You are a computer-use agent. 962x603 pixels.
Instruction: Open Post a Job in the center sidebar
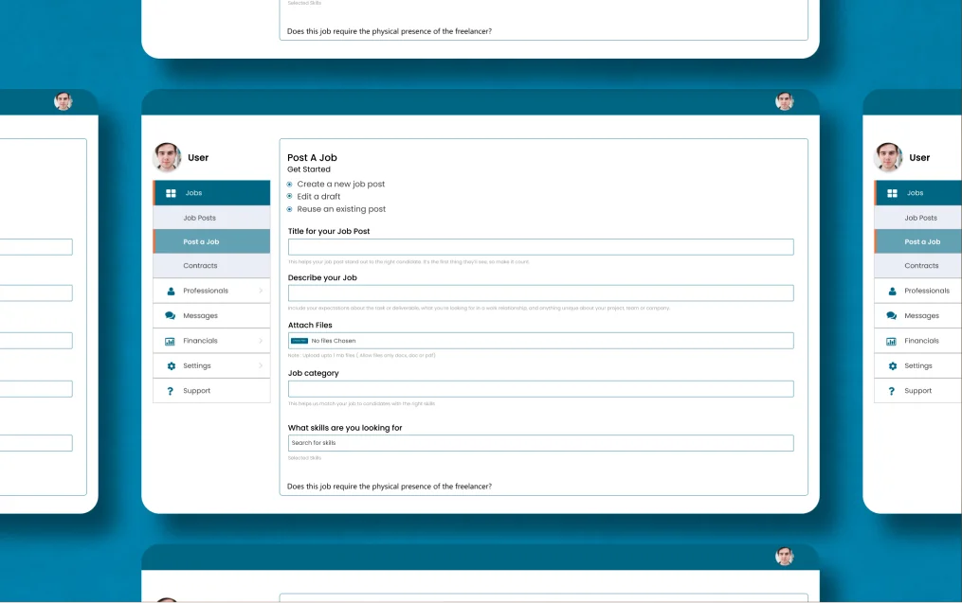click(211, 241)
